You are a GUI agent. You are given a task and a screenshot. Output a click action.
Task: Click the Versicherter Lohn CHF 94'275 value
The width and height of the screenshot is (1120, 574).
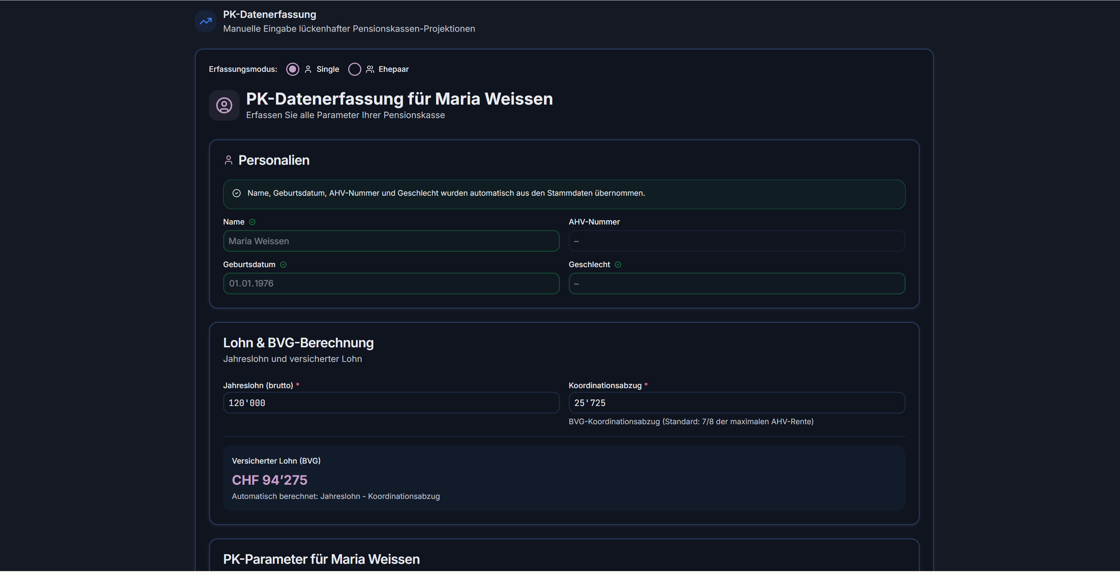(269, 480)
